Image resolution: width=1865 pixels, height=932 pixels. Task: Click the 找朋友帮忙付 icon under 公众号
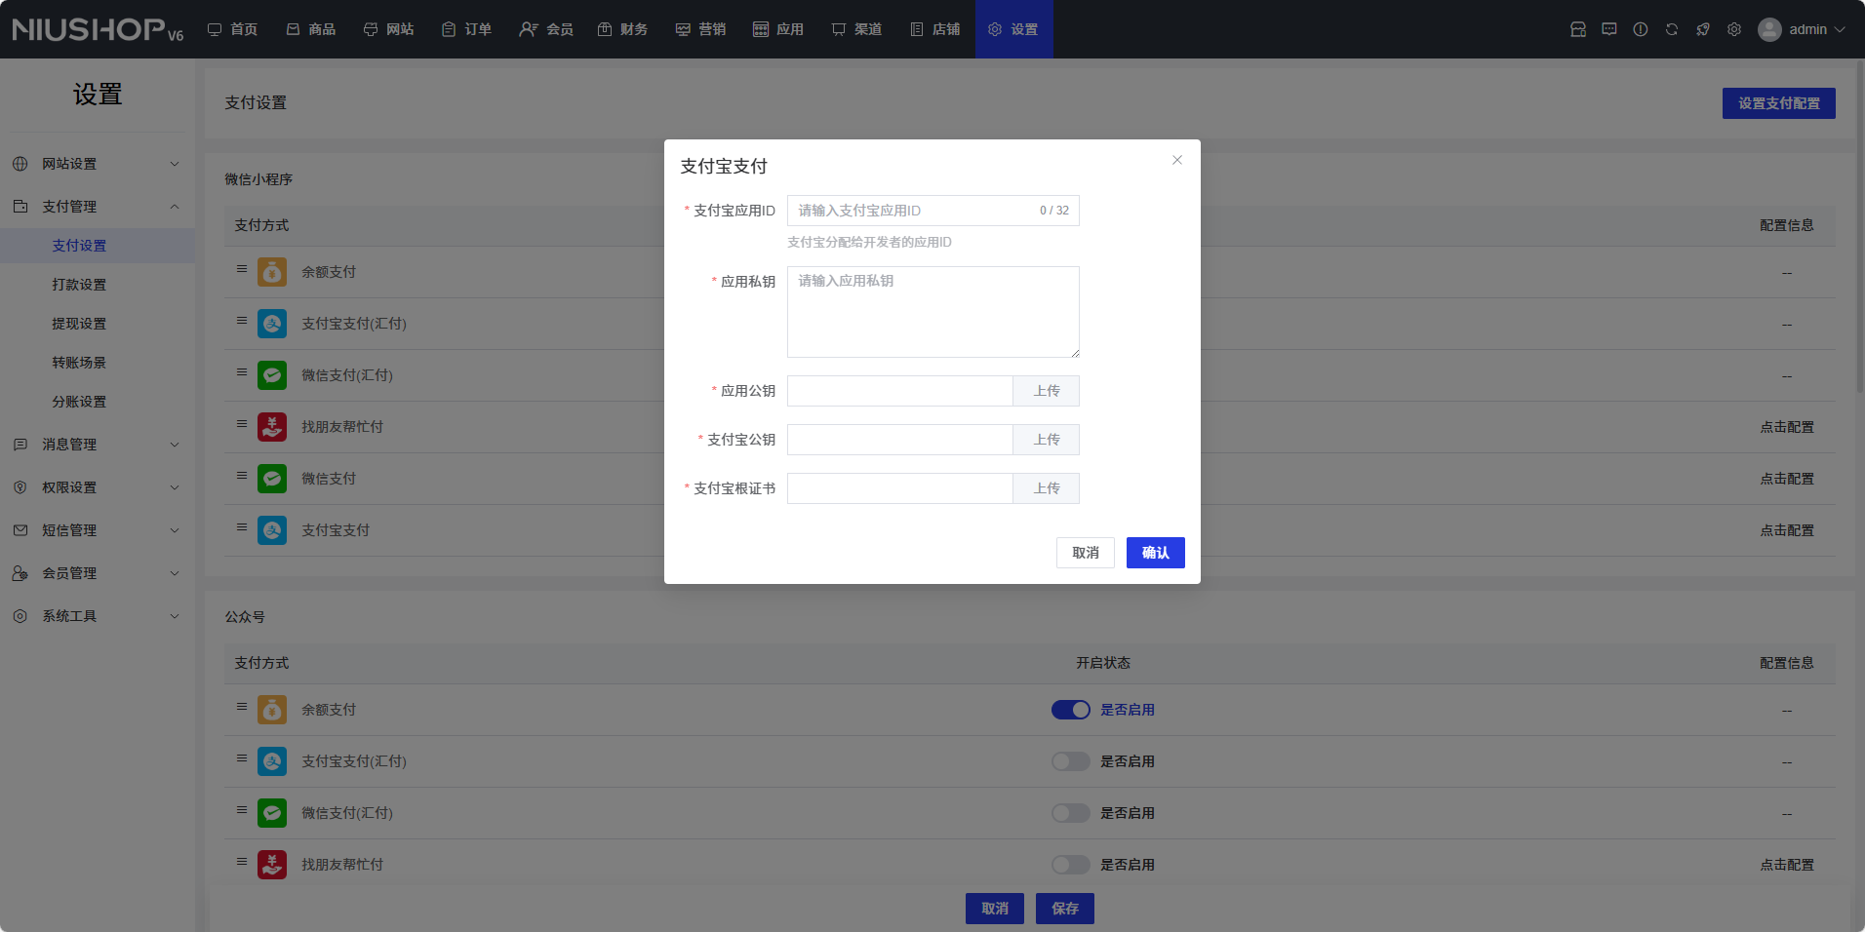tap(272, 865)
